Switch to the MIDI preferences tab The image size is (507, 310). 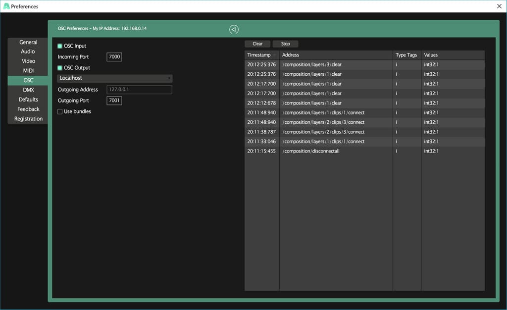coord(28,71)
